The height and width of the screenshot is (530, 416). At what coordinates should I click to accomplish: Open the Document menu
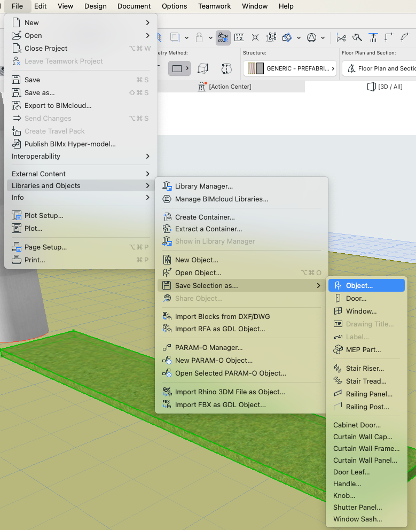(x=134, y=6)
